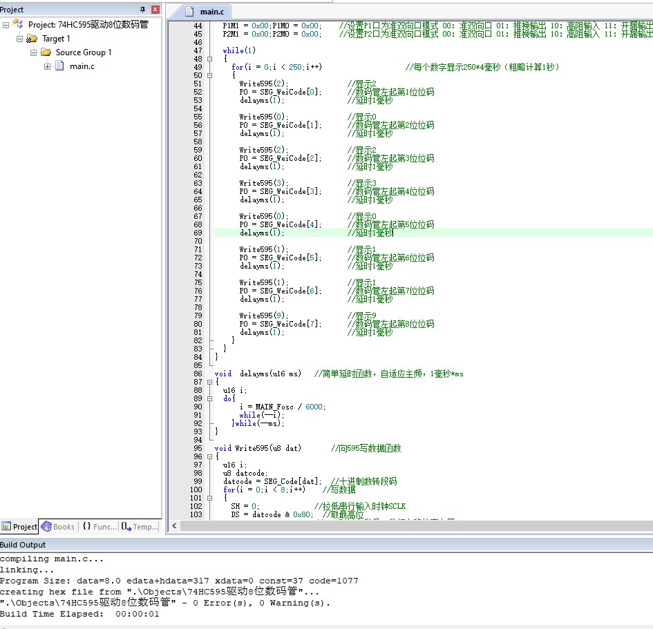The image size is (653, 629).
Task: Open the Templates tab
Action: pyautogui.click(x=140, y=527)
